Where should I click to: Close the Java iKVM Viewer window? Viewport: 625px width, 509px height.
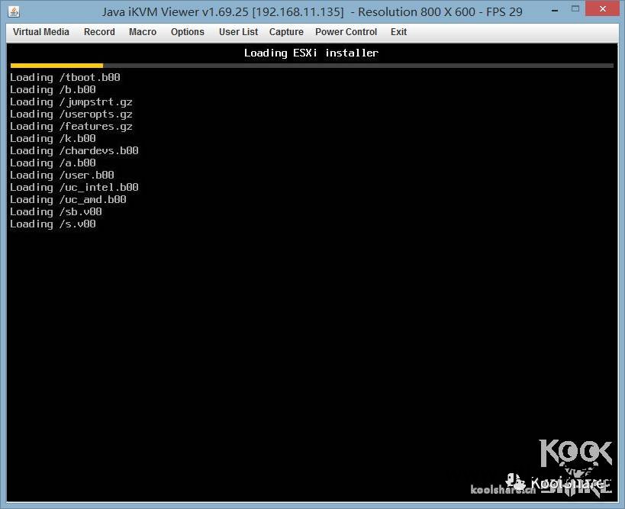(603, 8)
